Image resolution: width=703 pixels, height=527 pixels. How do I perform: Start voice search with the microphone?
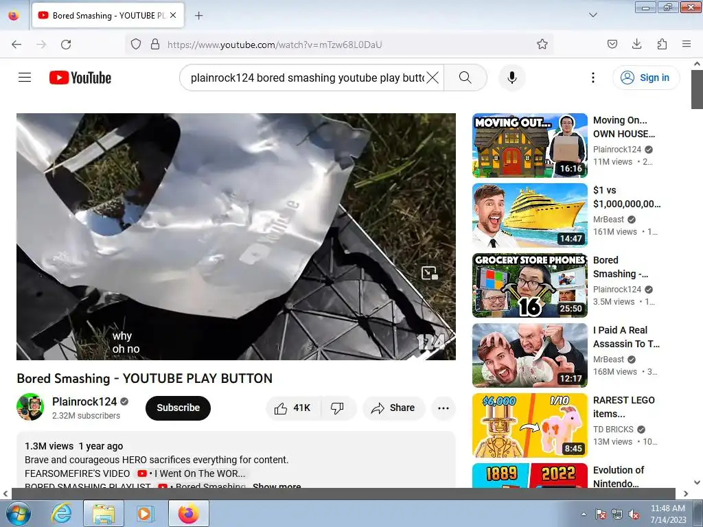pyautogui.click(x=512, y=78)
